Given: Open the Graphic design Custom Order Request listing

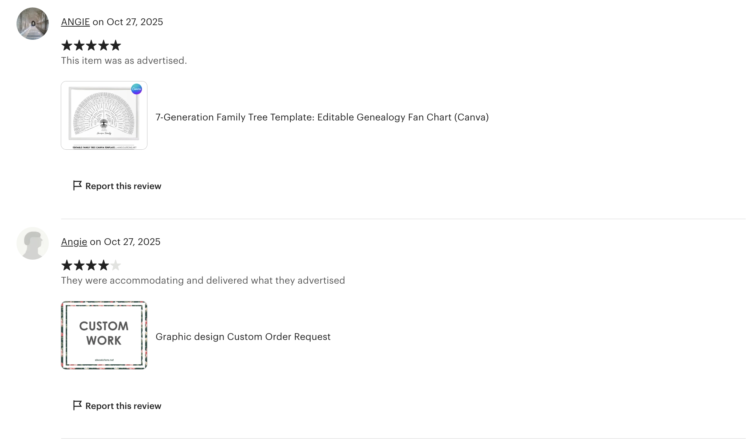Looking at the screenshot, I should [243, 337].
